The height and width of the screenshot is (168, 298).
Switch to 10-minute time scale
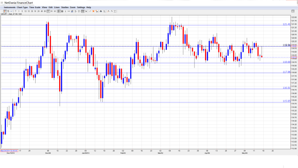[x=25, y=11]
